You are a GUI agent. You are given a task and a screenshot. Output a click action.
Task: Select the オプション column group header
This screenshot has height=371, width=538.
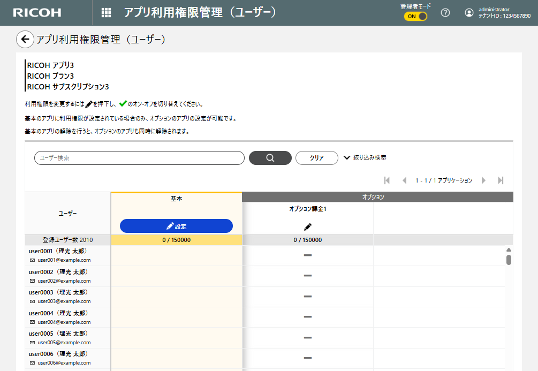[x=373, y=197]
